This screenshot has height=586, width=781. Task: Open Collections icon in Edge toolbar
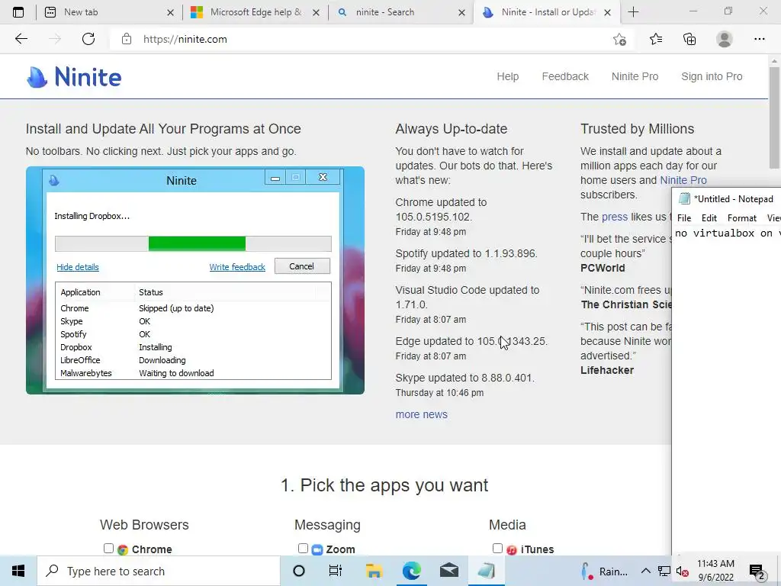pyautogui.click(x=689, y=39)
